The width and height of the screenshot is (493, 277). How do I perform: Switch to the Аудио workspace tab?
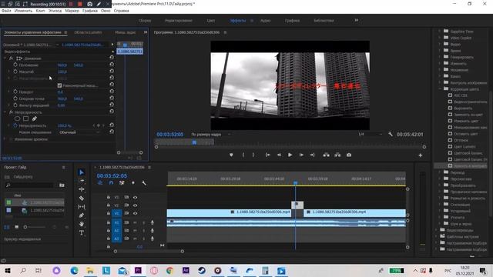tap(265, 21)
